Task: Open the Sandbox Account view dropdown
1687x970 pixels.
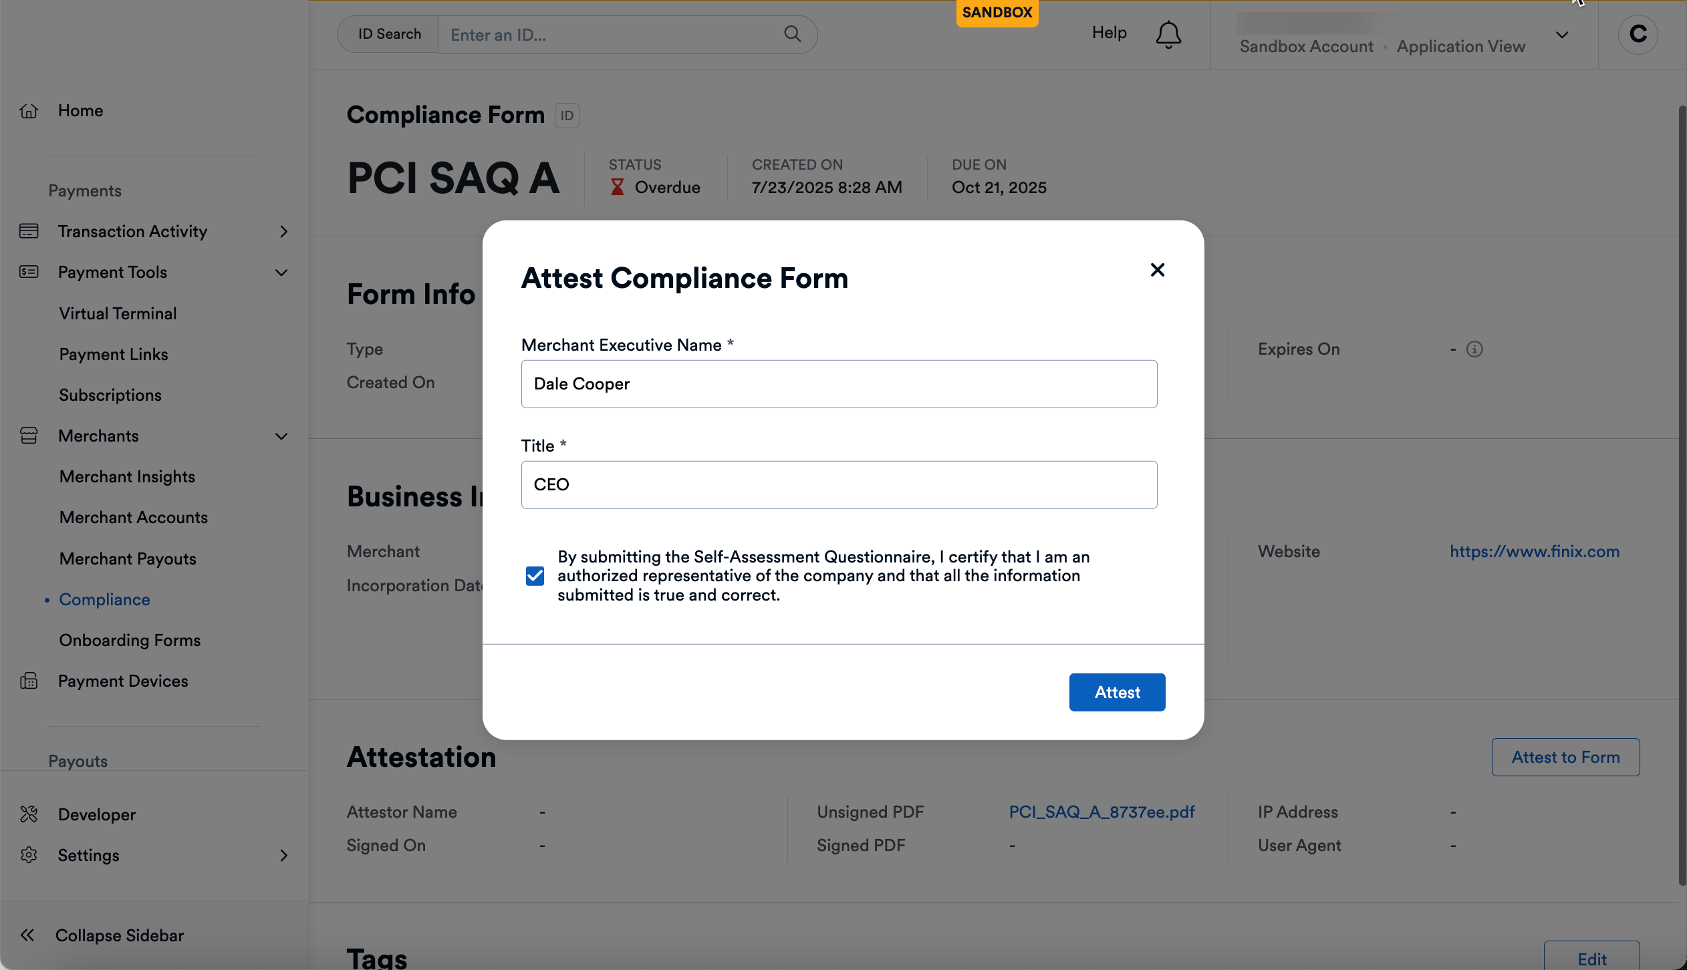Action: tap(1562, 35)
